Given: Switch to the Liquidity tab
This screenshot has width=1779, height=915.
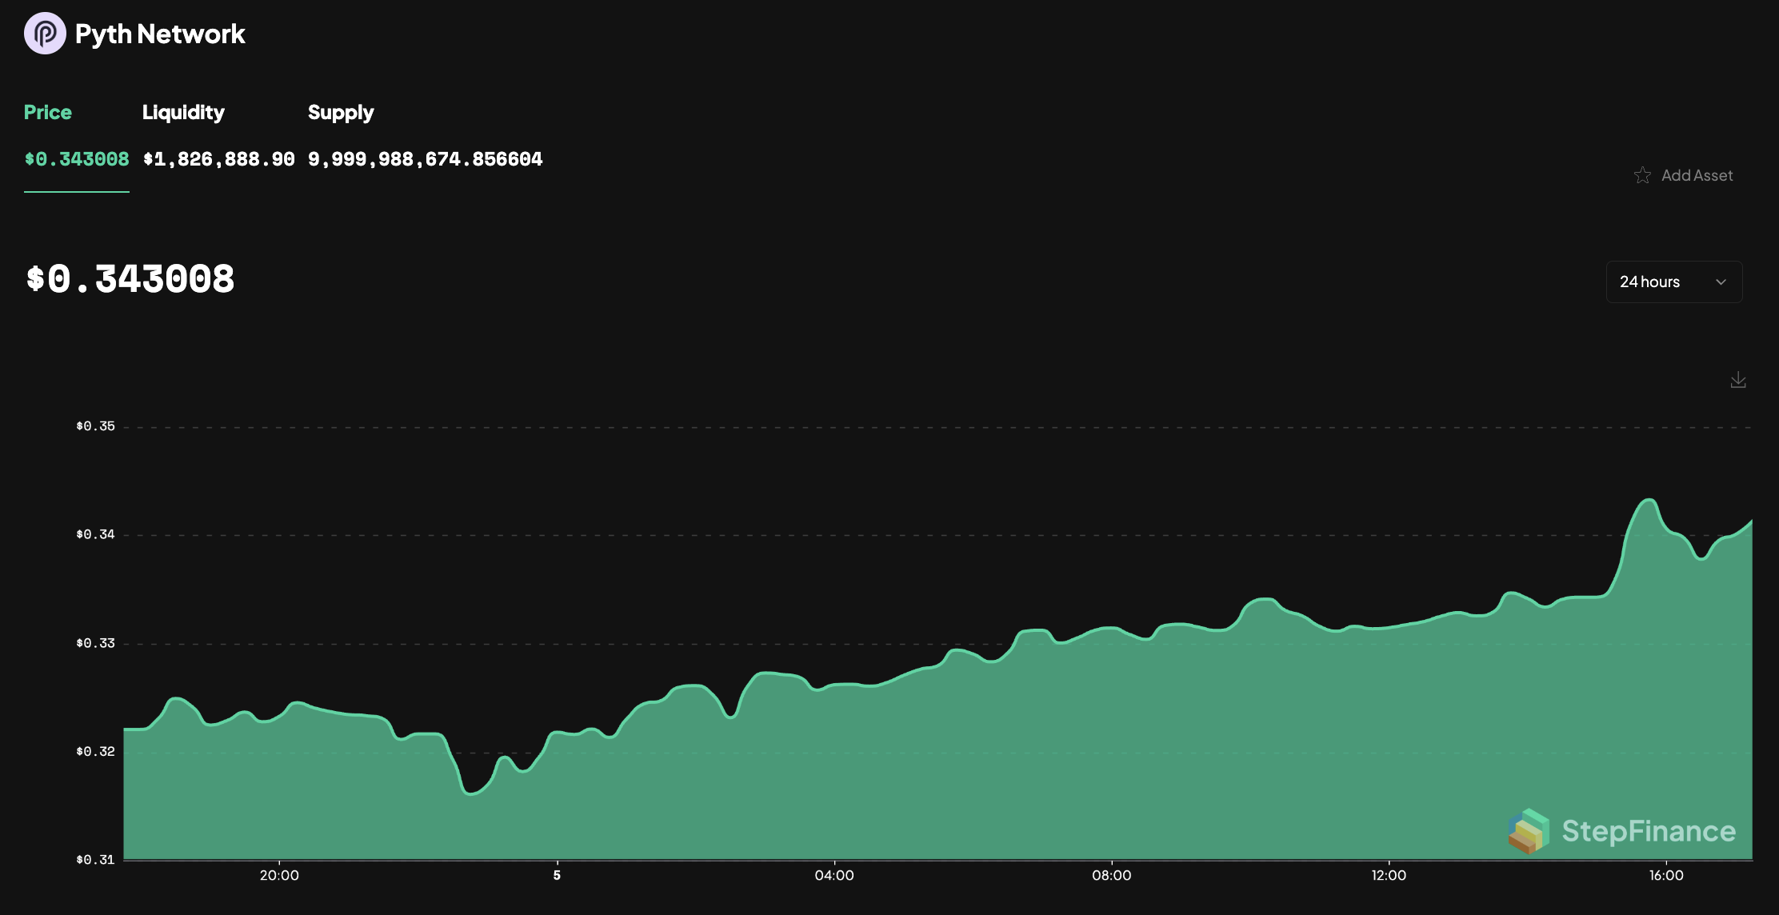Looking at the screenshot, I should (183, 112).
